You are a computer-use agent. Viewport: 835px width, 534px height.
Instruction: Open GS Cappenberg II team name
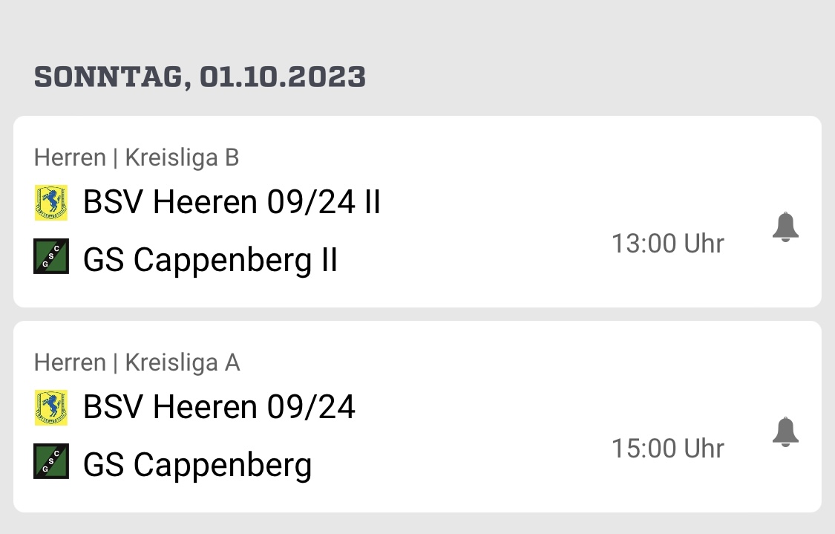(x=210, y=261)
